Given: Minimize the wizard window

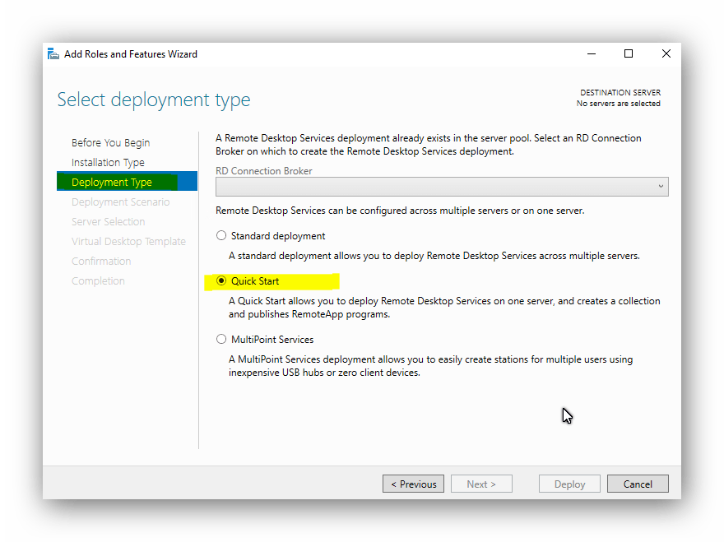Looking at the screenshot, I should pos(592,54).
